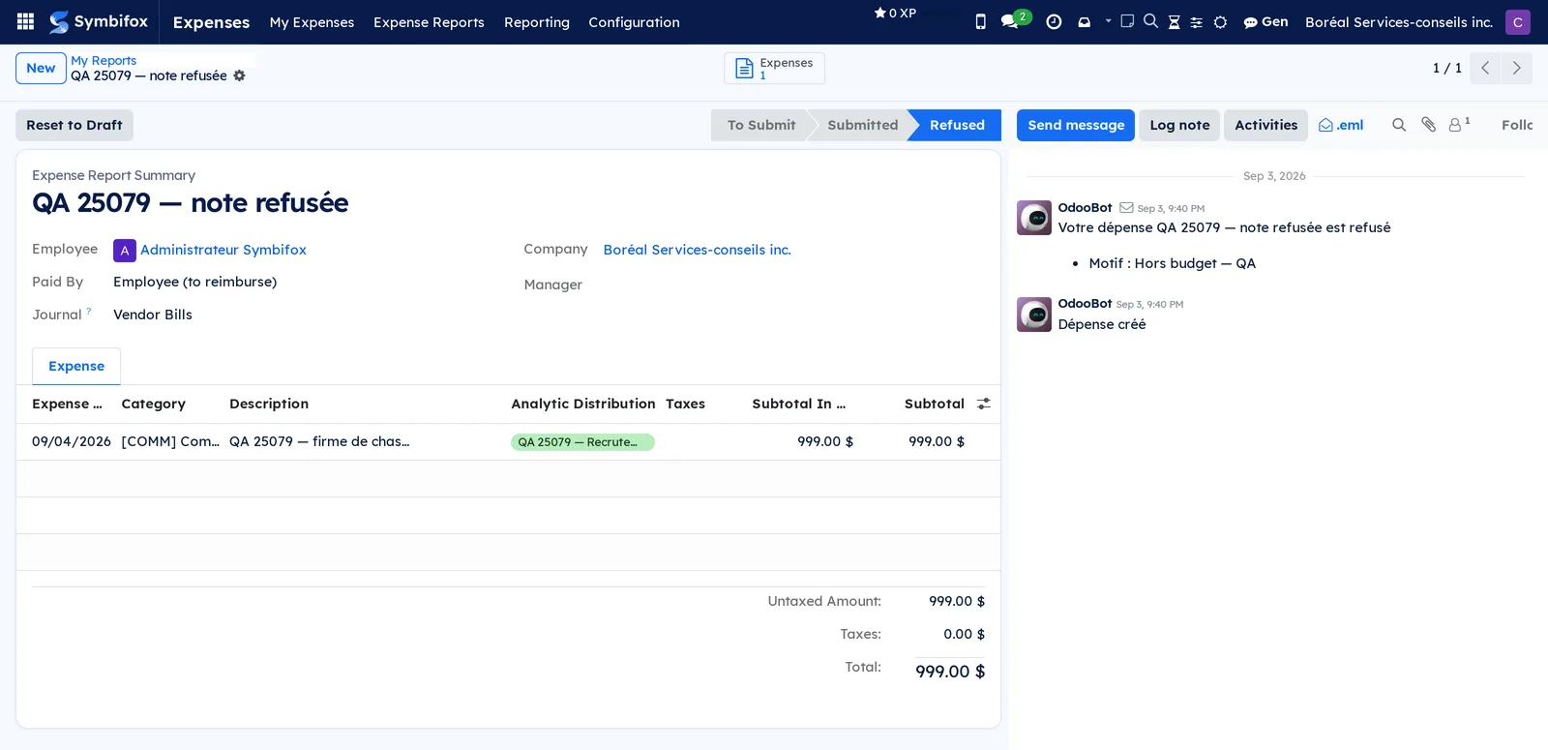Viewport: 1548px width, 750px height.
Task: Click the Follow button
Action: click(1516, 125)
